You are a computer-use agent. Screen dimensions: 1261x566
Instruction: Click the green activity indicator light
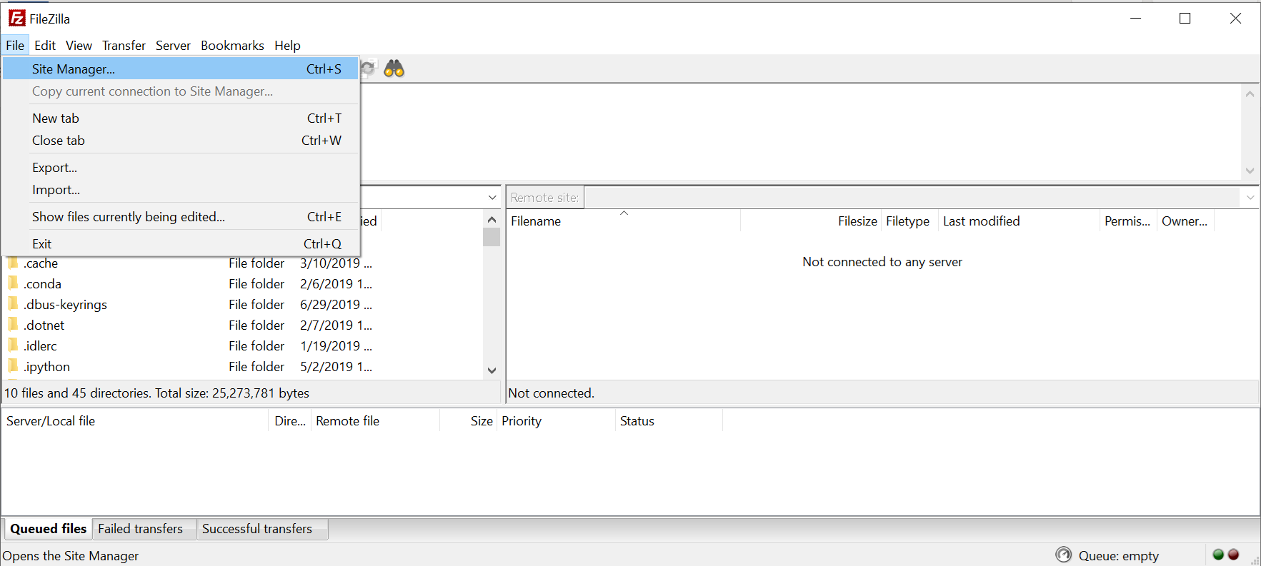click(x=1218, y=555)
